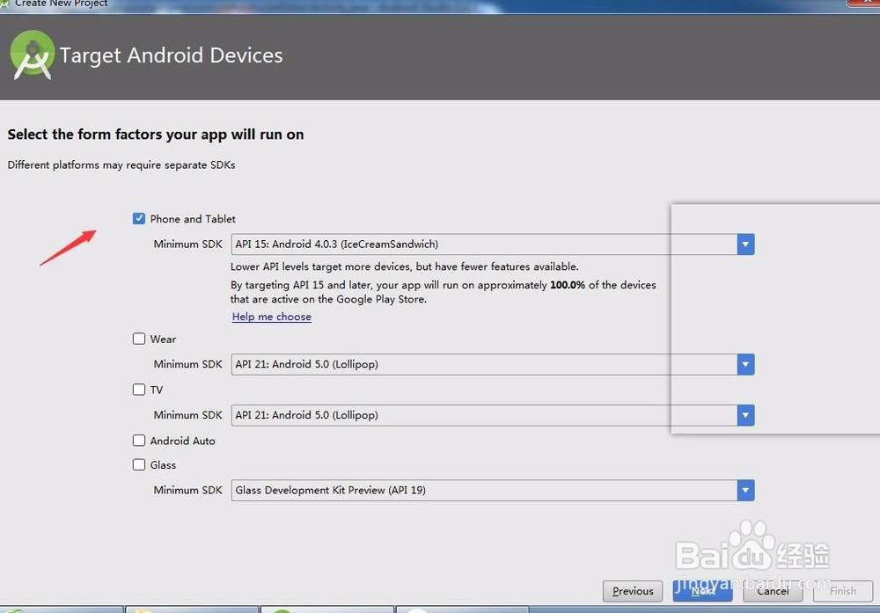Click the Previous button
The image size is (880, 613).
(633, 591)
